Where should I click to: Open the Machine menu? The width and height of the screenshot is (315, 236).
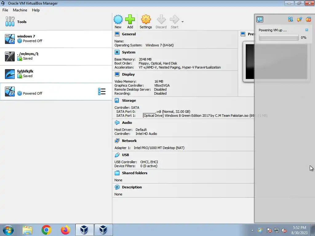pos(20,10)
